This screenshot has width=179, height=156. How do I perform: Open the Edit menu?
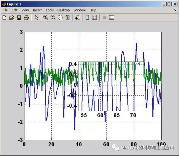coord(15,10)
